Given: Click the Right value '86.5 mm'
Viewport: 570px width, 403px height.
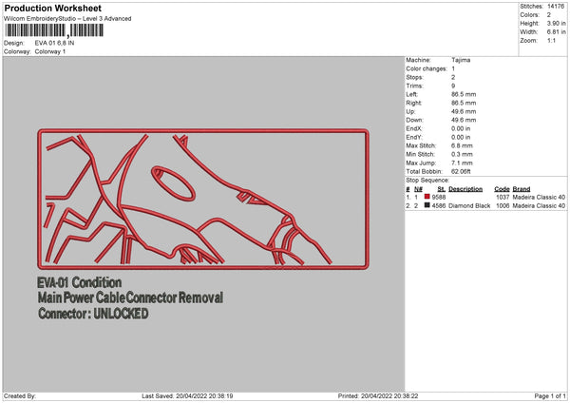Looking at the screenshot, I should click(464, 103).
